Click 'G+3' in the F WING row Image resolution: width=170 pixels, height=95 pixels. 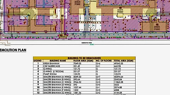[x=98, y=90]
